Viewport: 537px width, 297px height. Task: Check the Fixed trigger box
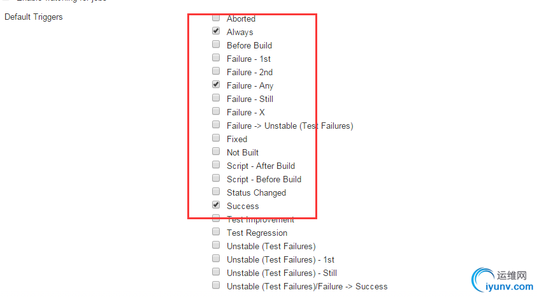click(x=216, y=138)
